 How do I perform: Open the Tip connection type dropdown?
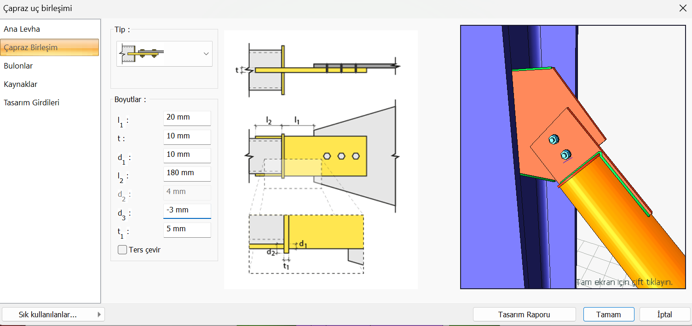(206, 54)
